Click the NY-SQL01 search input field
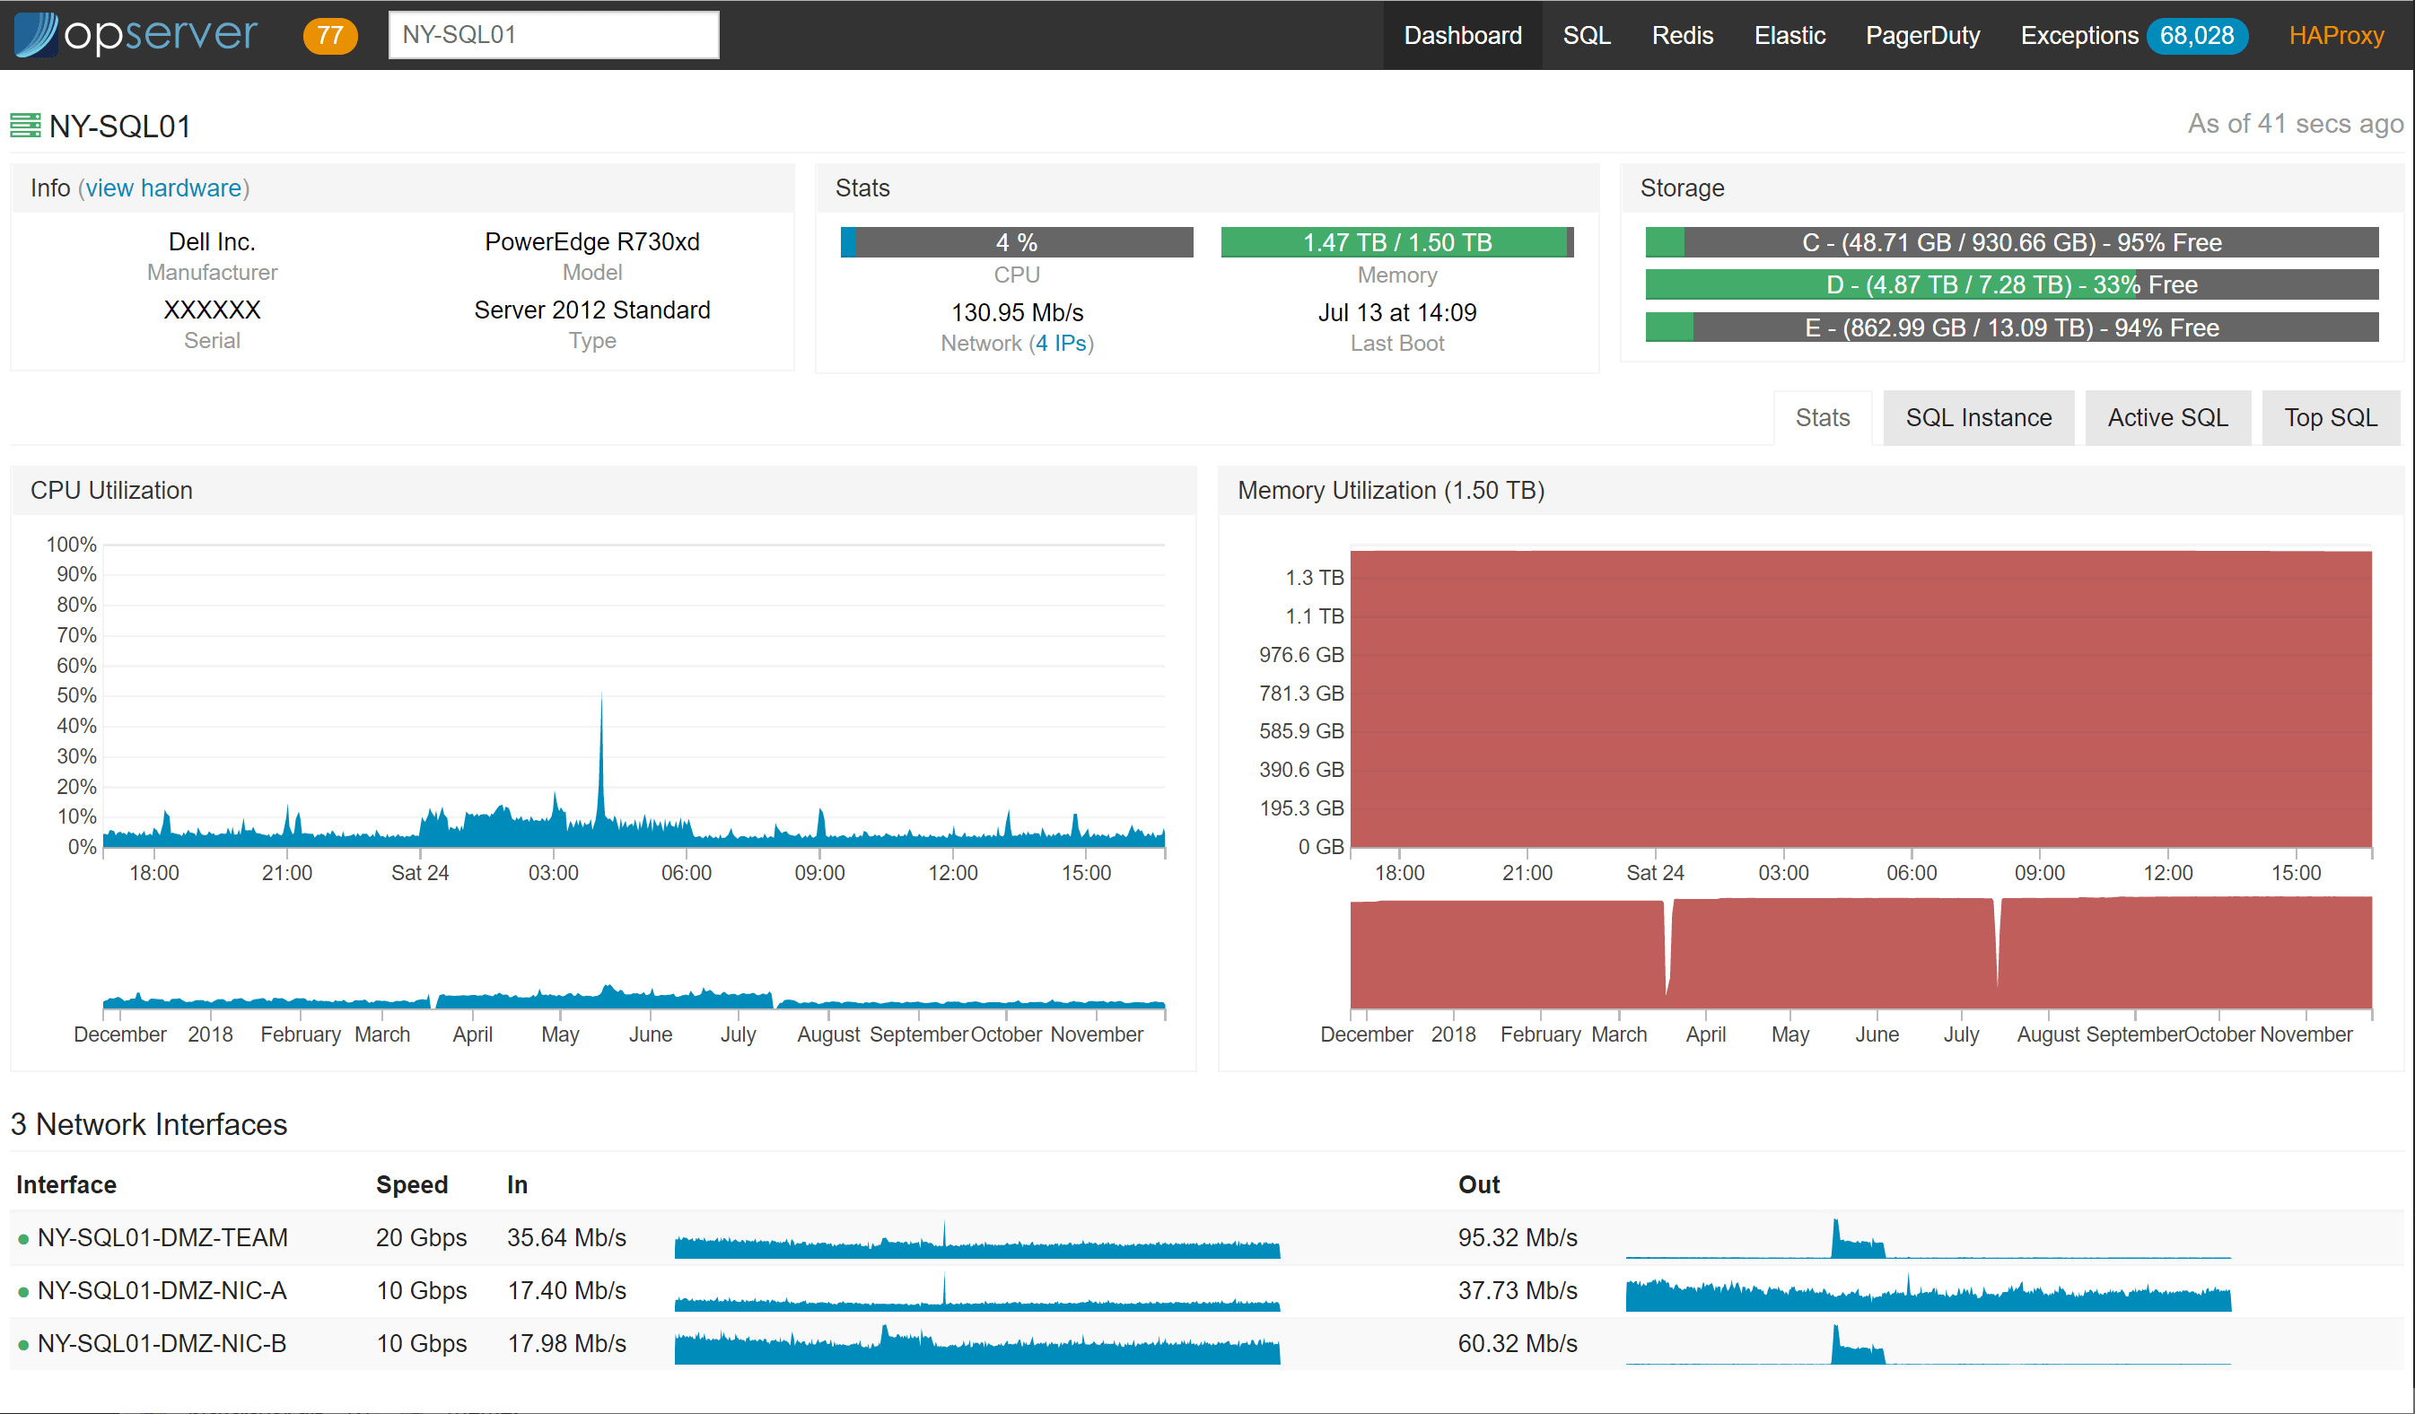The height and width of the screenshot is (1414, 2415). point(553,36)
